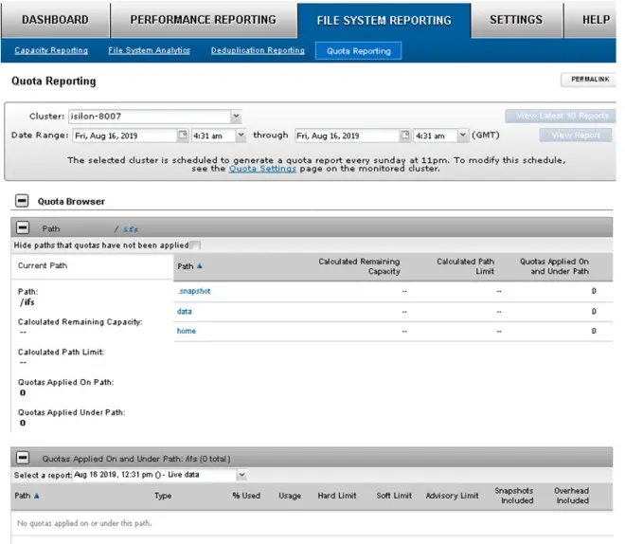Collapse Quotas Applied On and Under Path panel
The width and height of the screenshot is (625, 544).
[x=23, y=458]
